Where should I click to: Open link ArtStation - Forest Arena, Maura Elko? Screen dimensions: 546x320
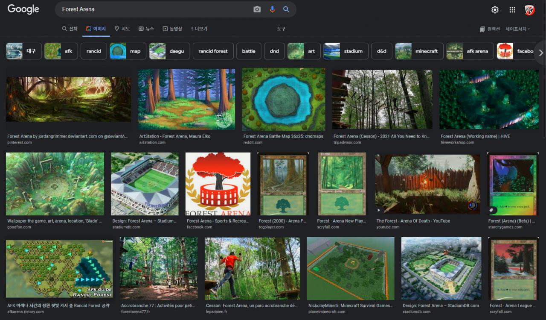pyautogui.click(x=175, y=136)
